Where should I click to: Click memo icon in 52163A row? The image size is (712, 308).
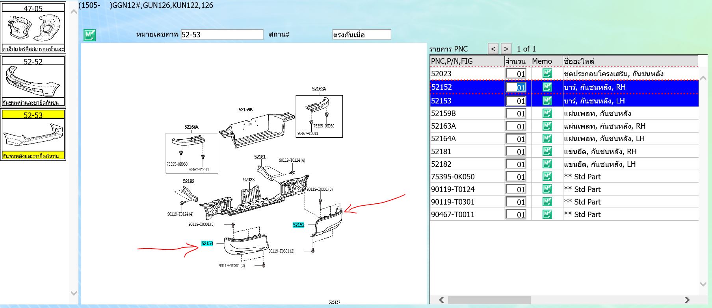[547, 126]
